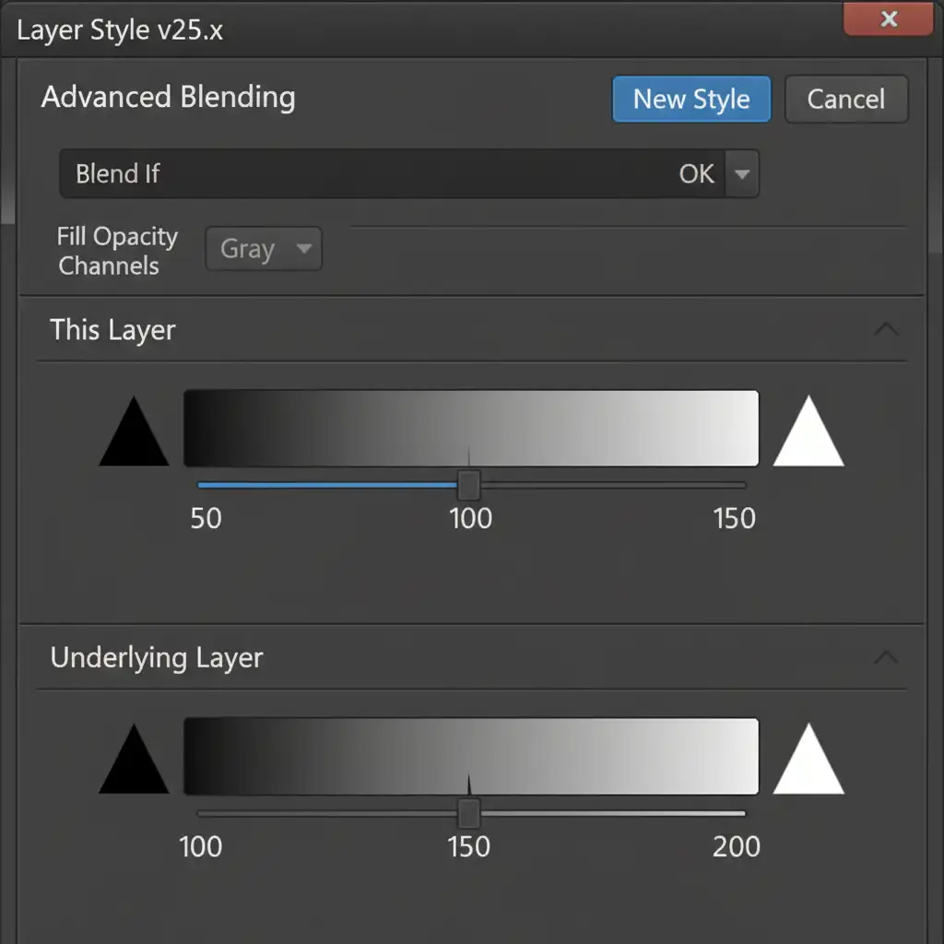
Task: Click the This Layer gradient bar
Action: [471, 429]
